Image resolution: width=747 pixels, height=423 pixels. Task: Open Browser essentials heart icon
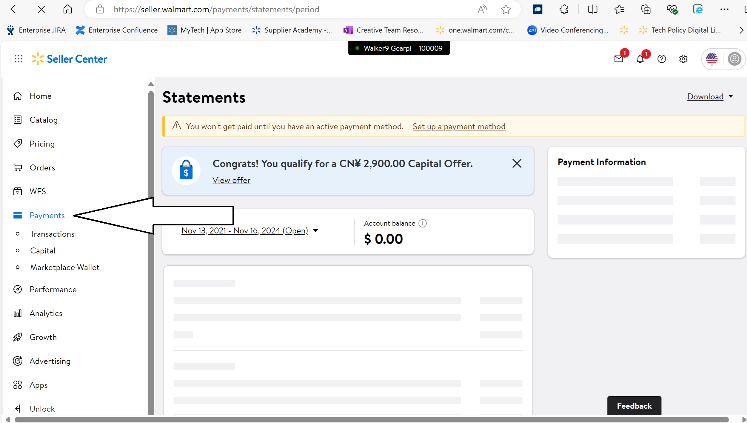click(672, 9)
